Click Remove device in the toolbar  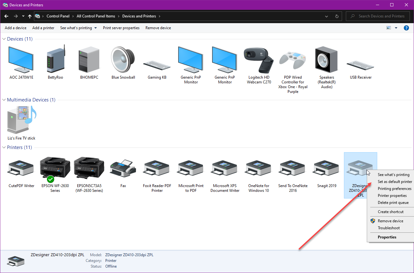tap(158, 28)
